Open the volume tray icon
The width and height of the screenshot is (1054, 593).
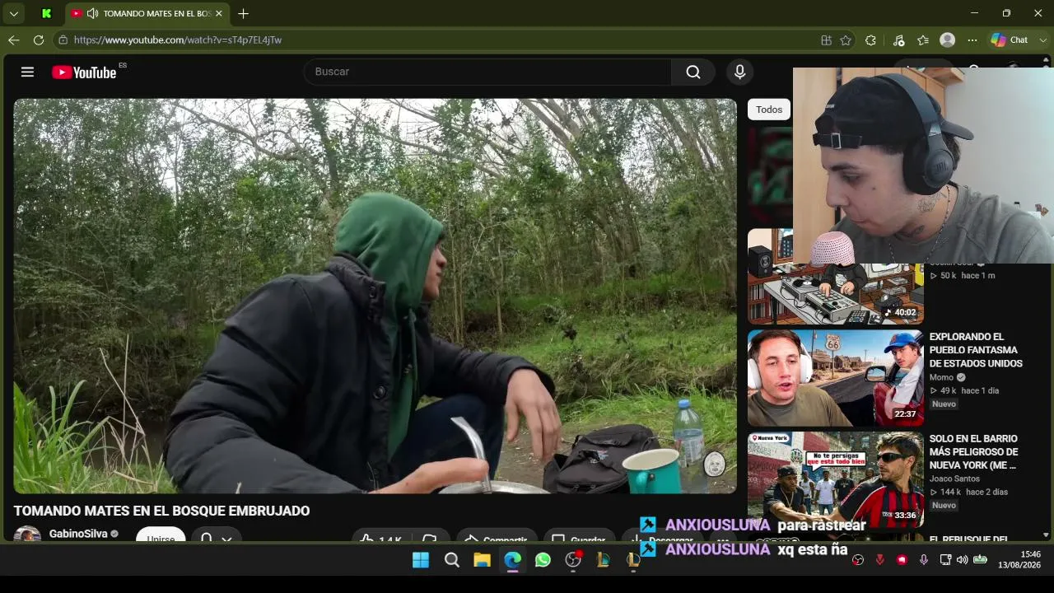click(x=962, y=560)
